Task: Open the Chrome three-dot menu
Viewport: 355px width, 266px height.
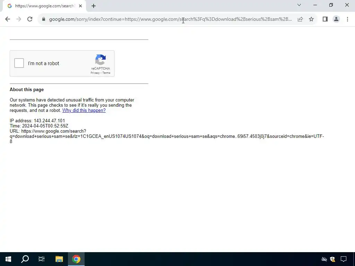Action: [347, 19]
